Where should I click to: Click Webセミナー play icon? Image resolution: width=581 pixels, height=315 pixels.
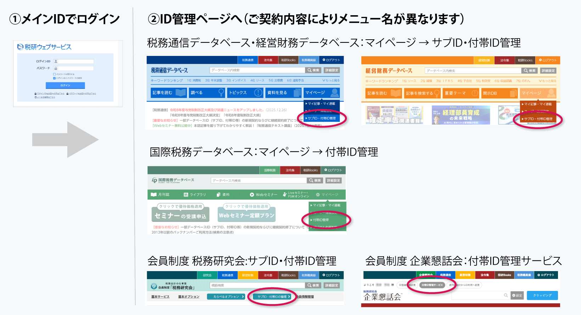click(x=252, y=195)
